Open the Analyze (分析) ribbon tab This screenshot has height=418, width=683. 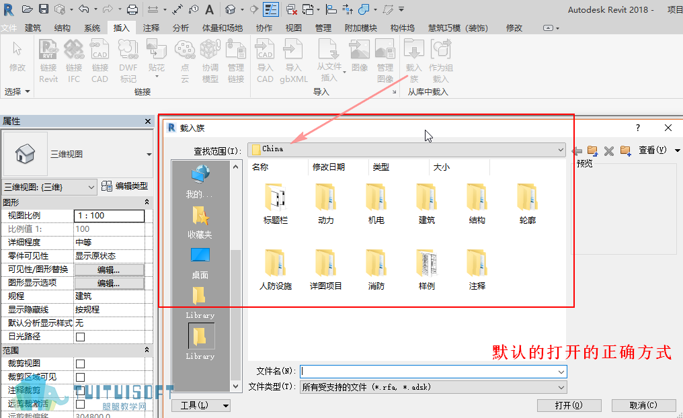[181, 28]
